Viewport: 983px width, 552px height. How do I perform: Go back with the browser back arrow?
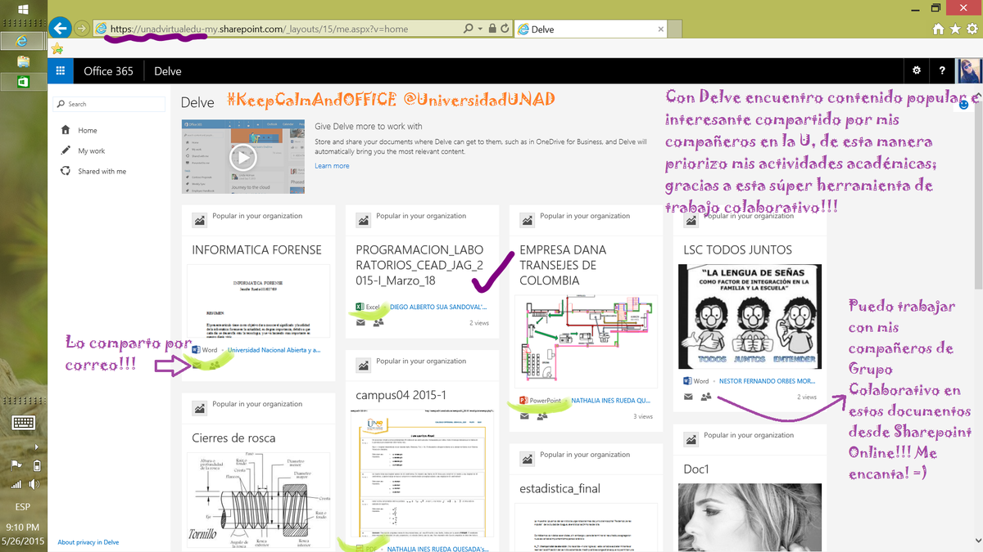pos(59,29)
